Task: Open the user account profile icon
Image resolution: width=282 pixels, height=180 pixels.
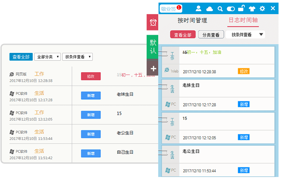Action: (199, 9)
